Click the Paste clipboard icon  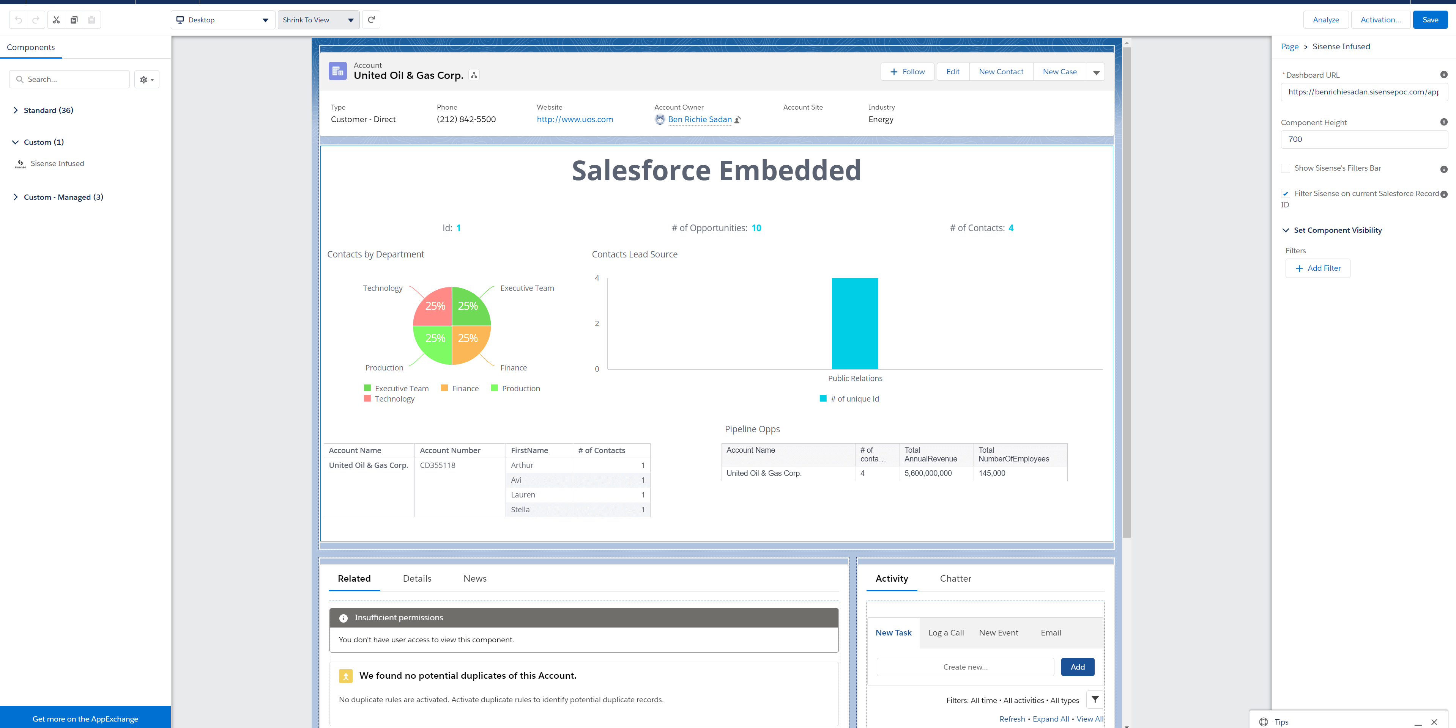[91, 20]
